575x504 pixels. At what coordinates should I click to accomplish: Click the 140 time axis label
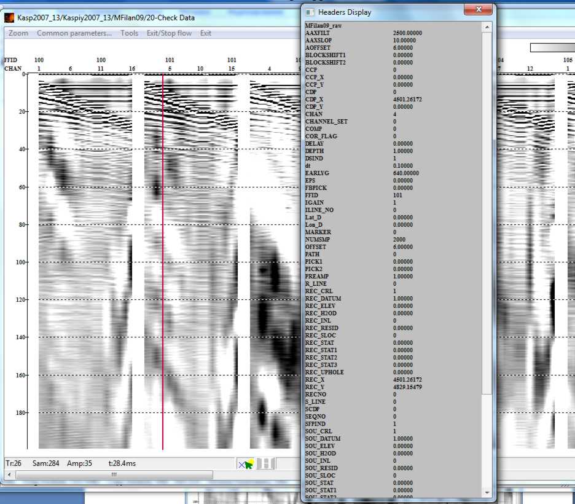point(22,337)
